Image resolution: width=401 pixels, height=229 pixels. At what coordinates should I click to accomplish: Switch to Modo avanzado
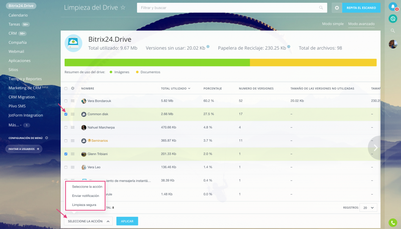[361, 24]
